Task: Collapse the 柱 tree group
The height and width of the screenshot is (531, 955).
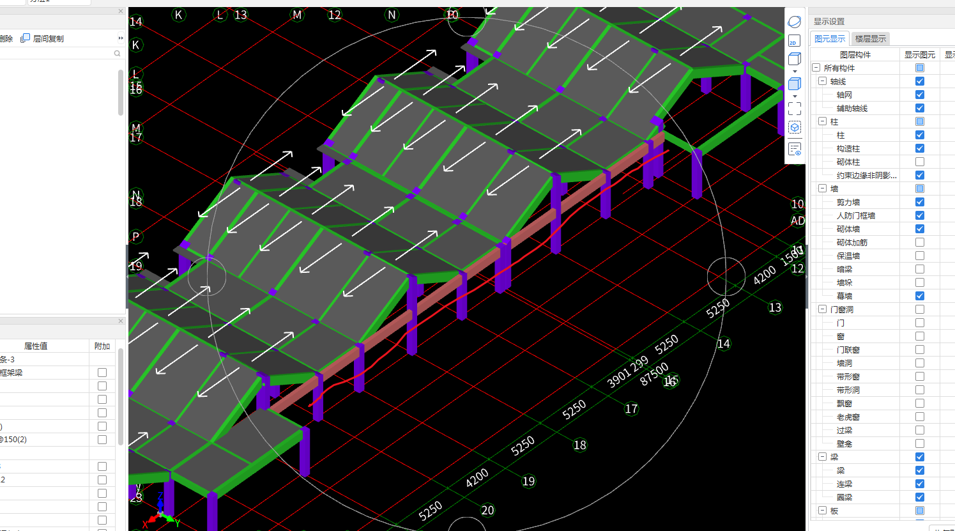Action: 823,121
